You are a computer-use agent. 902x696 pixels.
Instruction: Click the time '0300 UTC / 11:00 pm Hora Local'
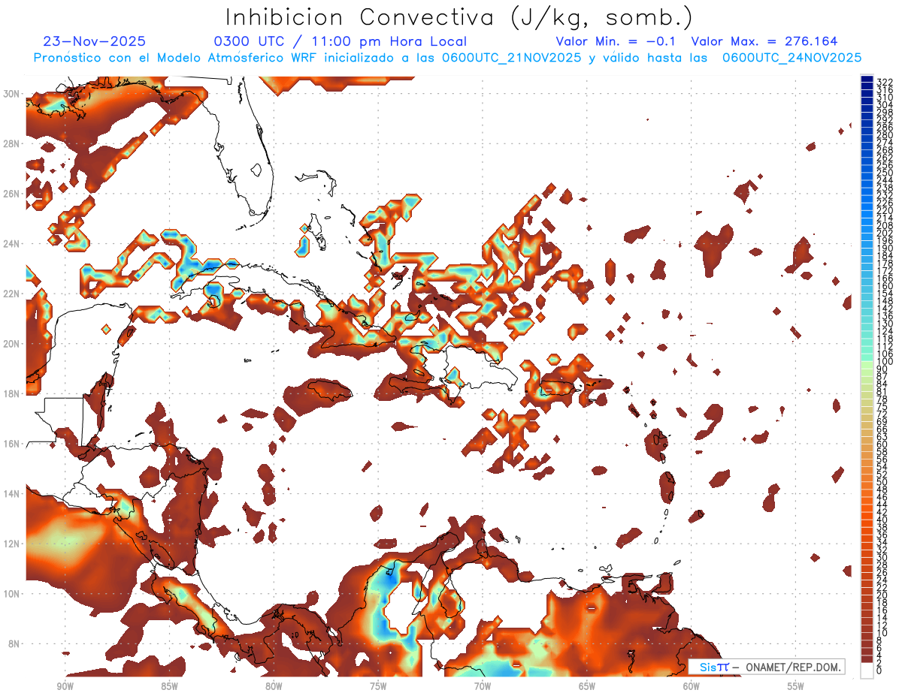341,41
